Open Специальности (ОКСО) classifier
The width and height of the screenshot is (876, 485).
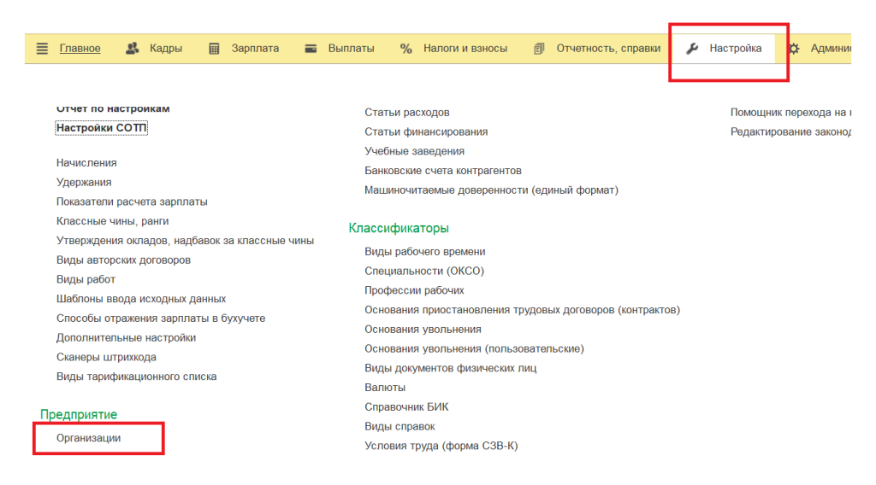tap(424, 271)
